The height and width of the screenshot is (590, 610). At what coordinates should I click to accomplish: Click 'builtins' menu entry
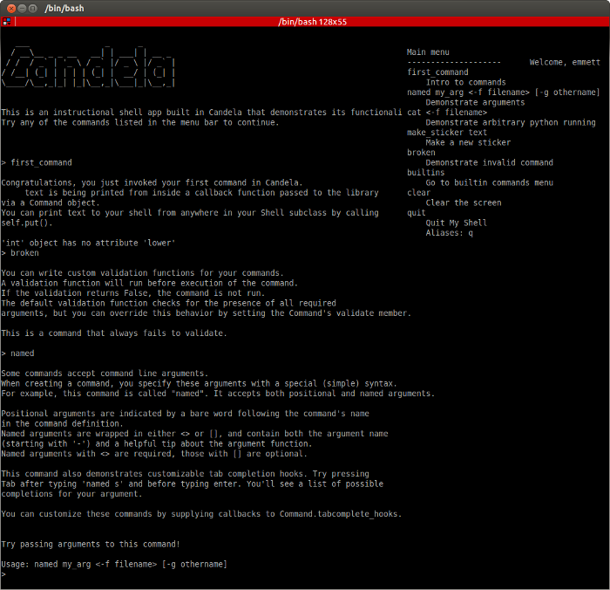coord(425,173)
